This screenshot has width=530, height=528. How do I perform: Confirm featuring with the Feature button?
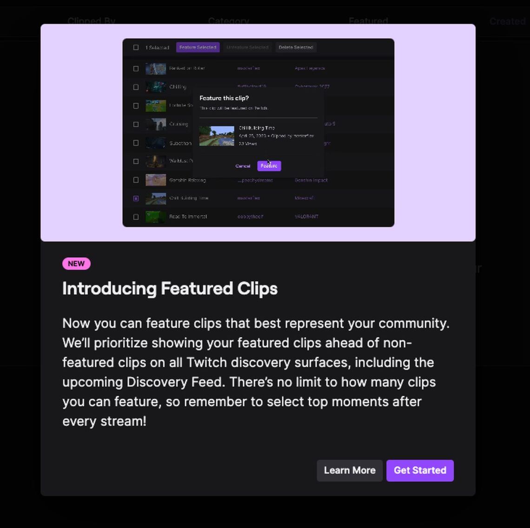(x=269, y=166)
